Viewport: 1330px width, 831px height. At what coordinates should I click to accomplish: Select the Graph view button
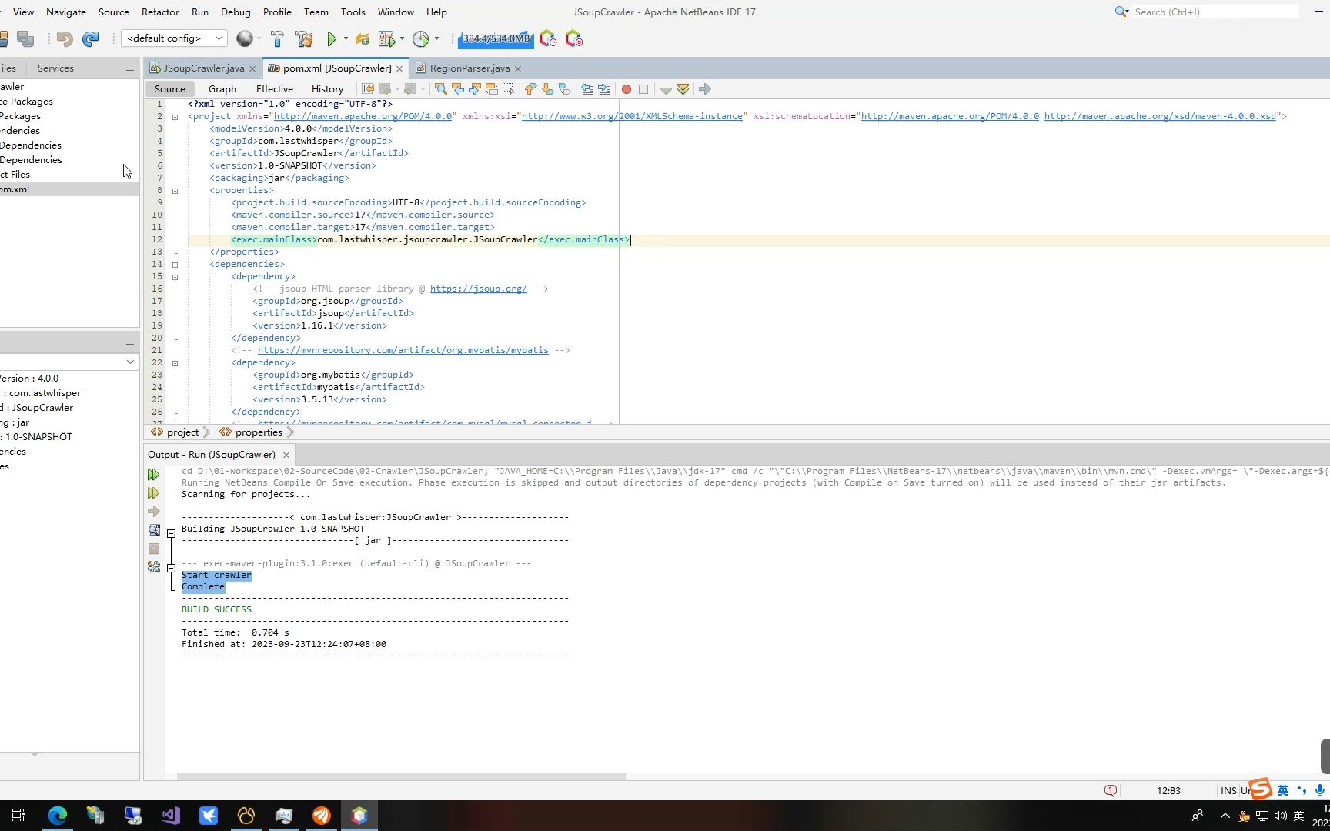pos(222,88)
